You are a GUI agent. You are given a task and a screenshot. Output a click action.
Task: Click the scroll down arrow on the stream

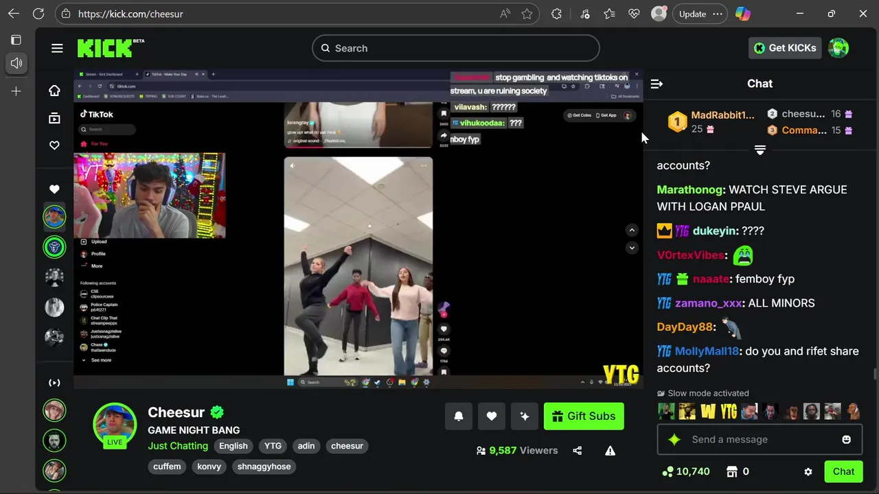632,248
